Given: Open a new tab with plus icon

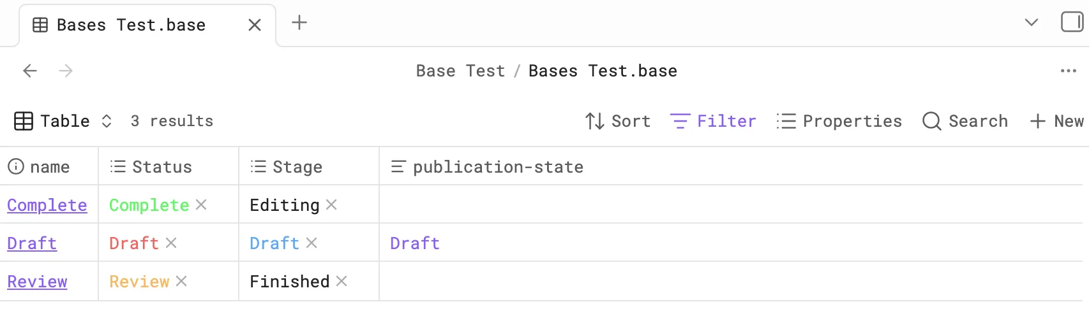Looking at the screenshot, I should (299, 23).
